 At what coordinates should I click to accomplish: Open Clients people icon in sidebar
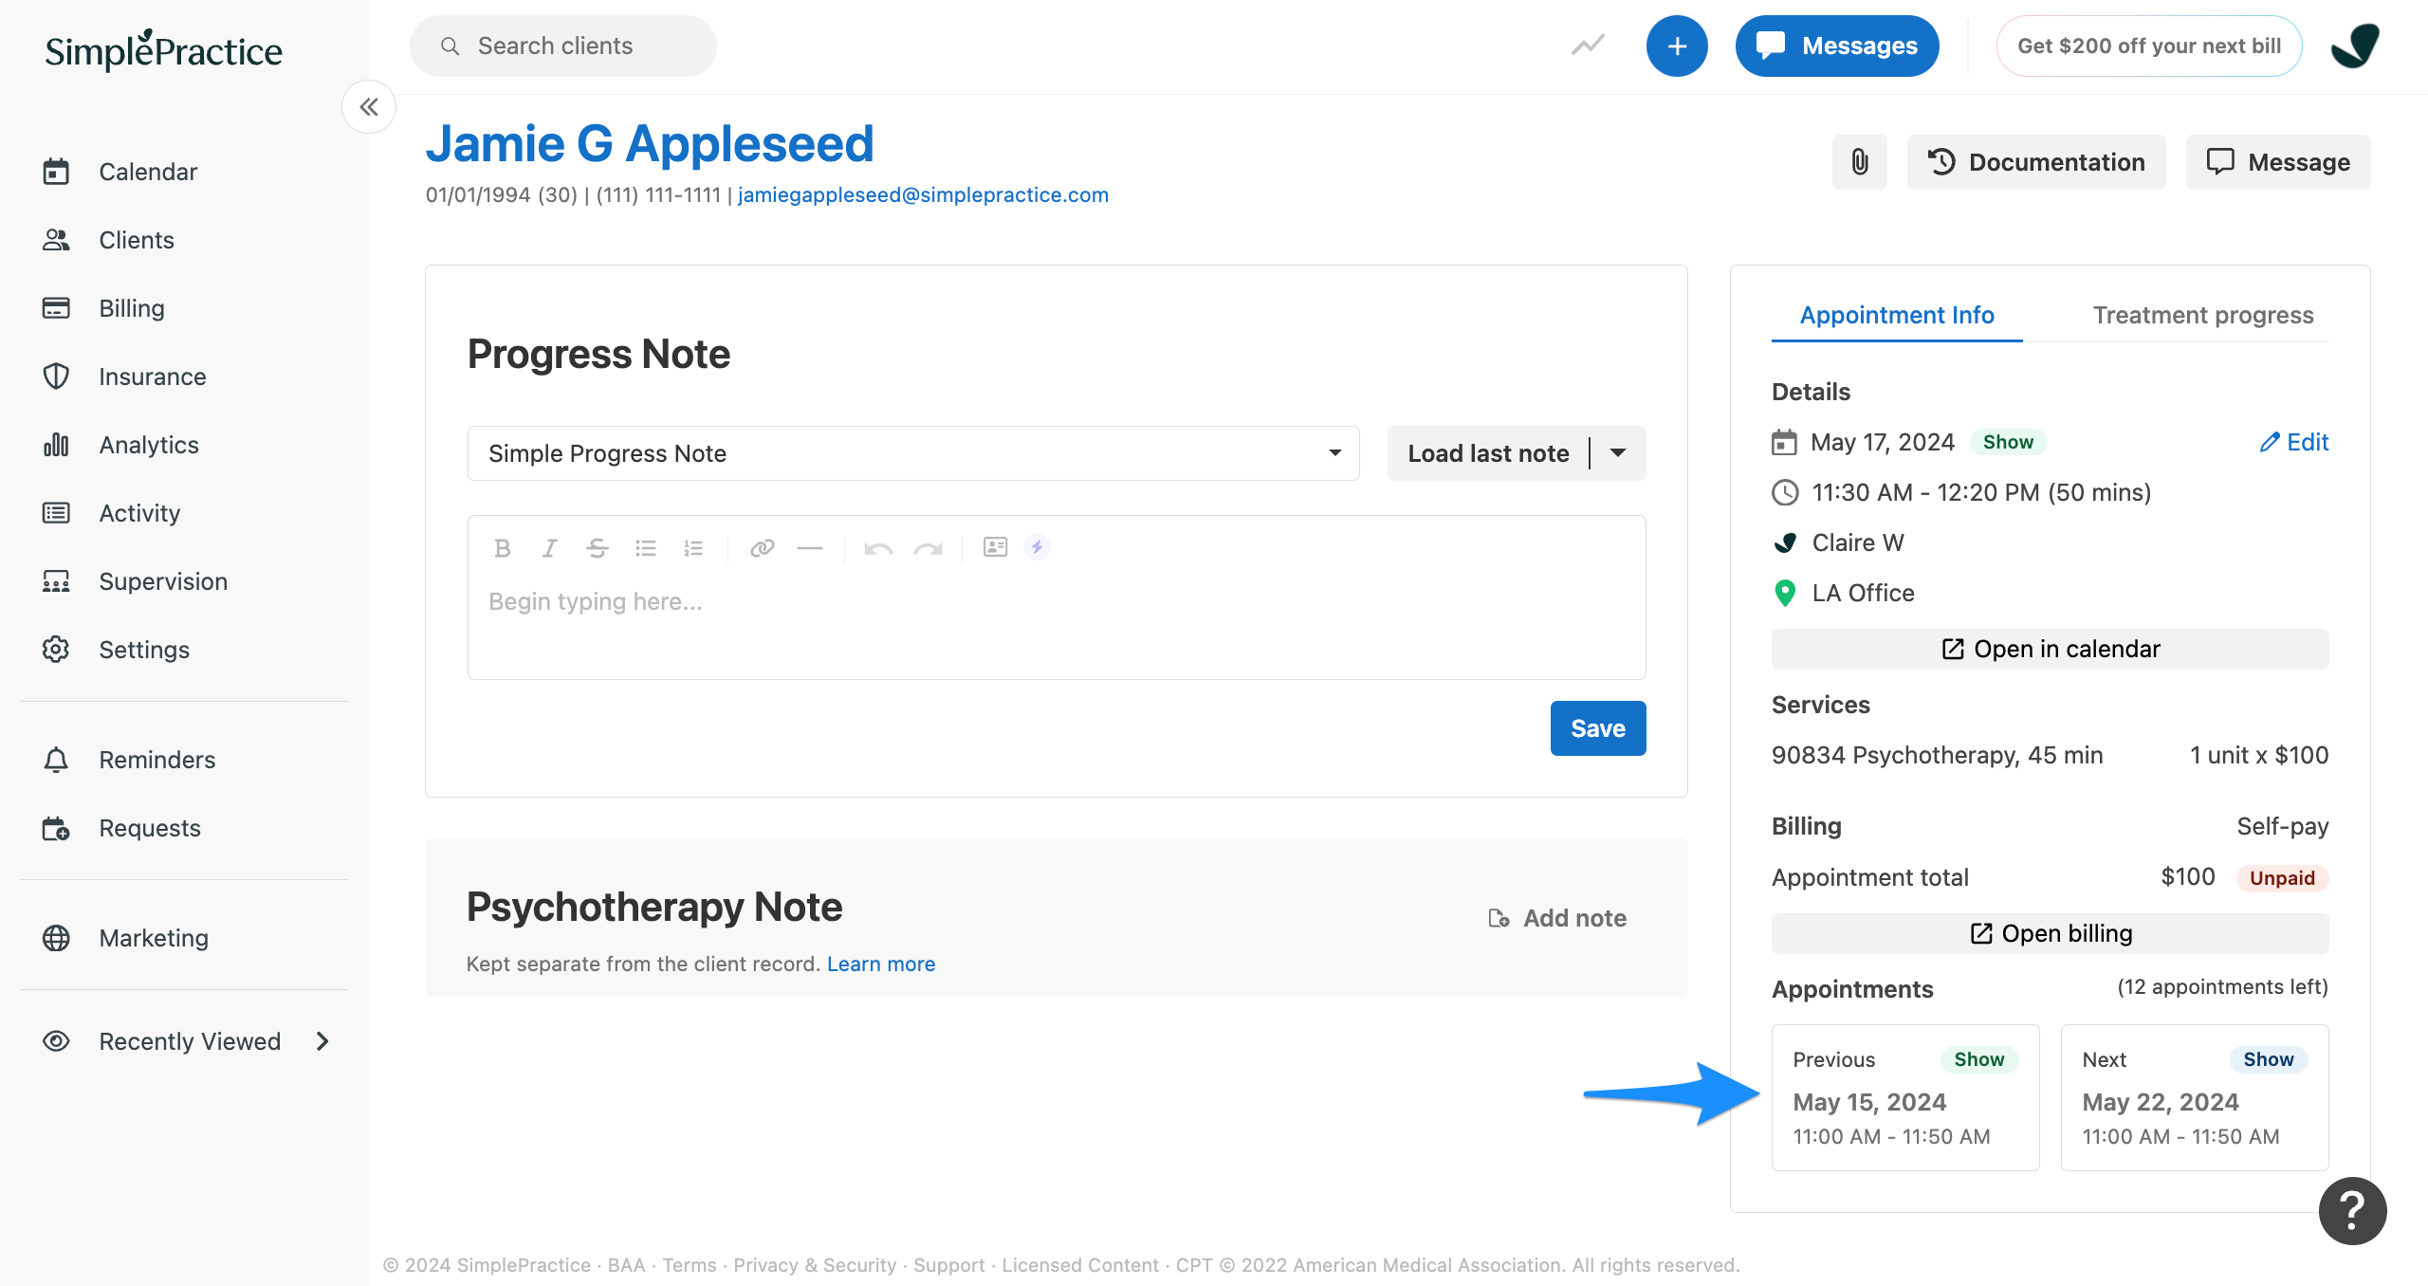pyautogui.click(x=56, y=240)
